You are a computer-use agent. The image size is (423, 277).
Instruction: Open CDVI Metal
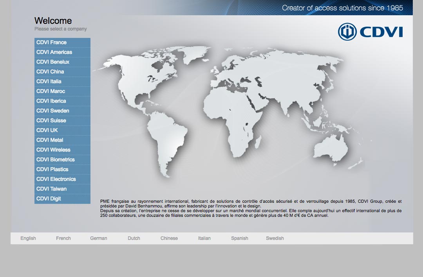click(62, 140)
